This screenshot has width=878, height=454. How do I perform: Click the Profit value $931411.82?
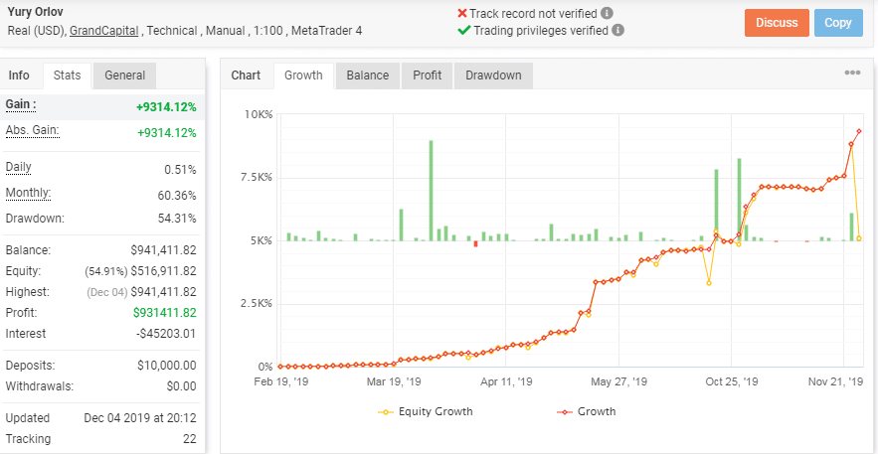point(165,313)
